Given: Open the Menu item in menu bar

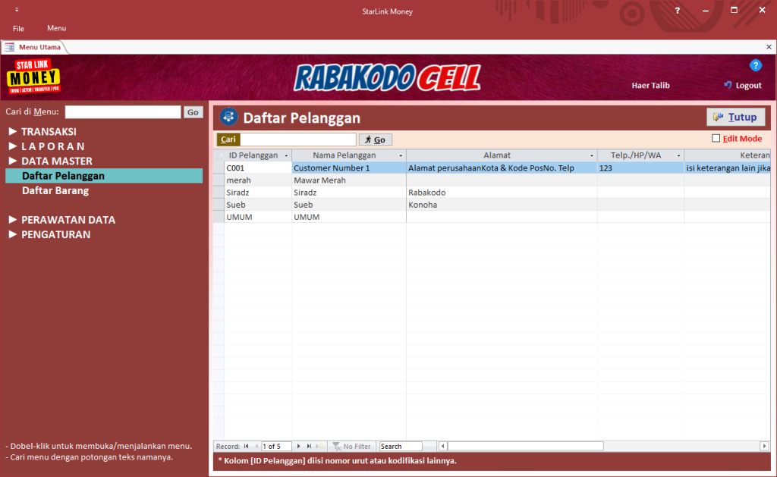Looking at the screenshot, I should pyautogui.click(x=56, y=28).
